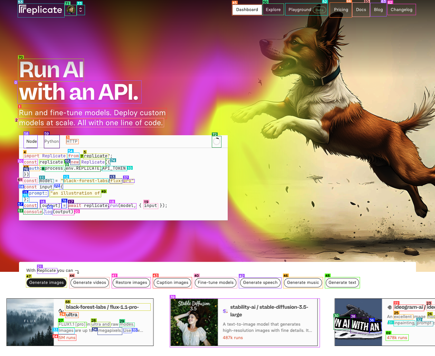The width and height of the screenshot is (435, 356).
Task: Open the user avatar profile
Action: [70, 10]
